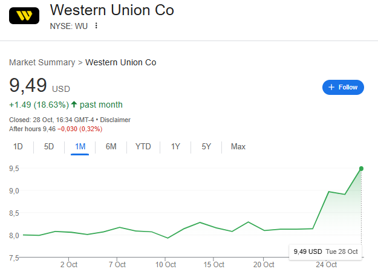This screenshot has height=269, width=378.
Task: Click the 24 Oct date axis label
Action: click(327, 264)
